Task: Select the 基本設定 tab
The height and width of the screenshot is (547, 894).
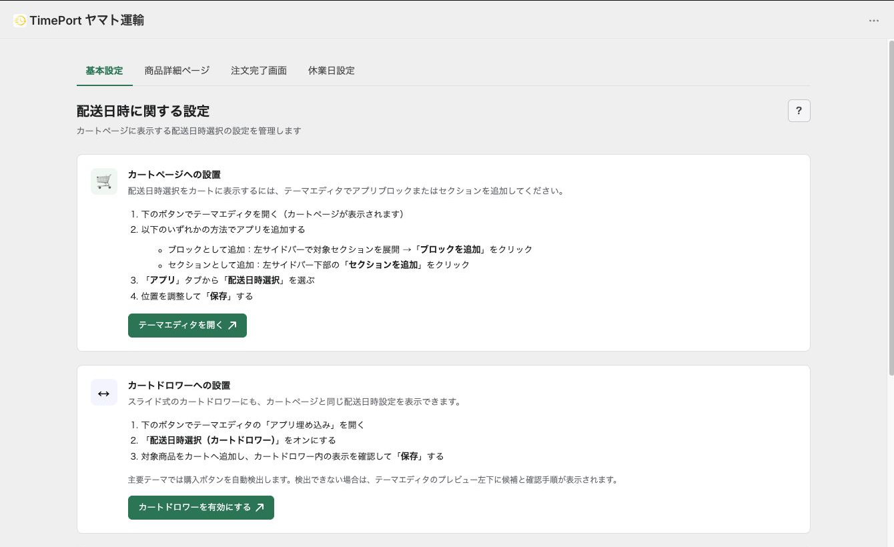Action: [x=104, y=71]
